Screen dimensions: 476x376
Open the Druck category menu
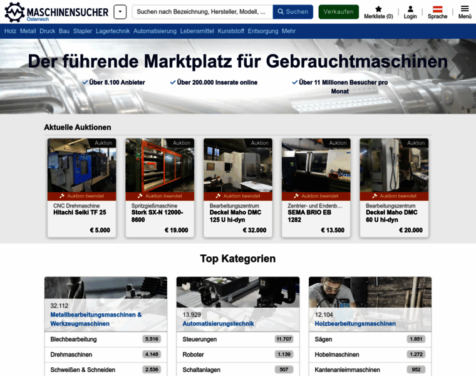coord(48,31)
